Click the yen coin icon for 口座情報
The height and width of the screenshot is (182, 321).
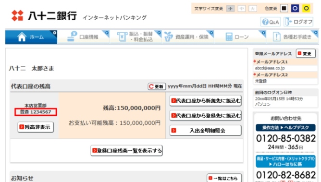pyautogui.click(x=72, y=36)
